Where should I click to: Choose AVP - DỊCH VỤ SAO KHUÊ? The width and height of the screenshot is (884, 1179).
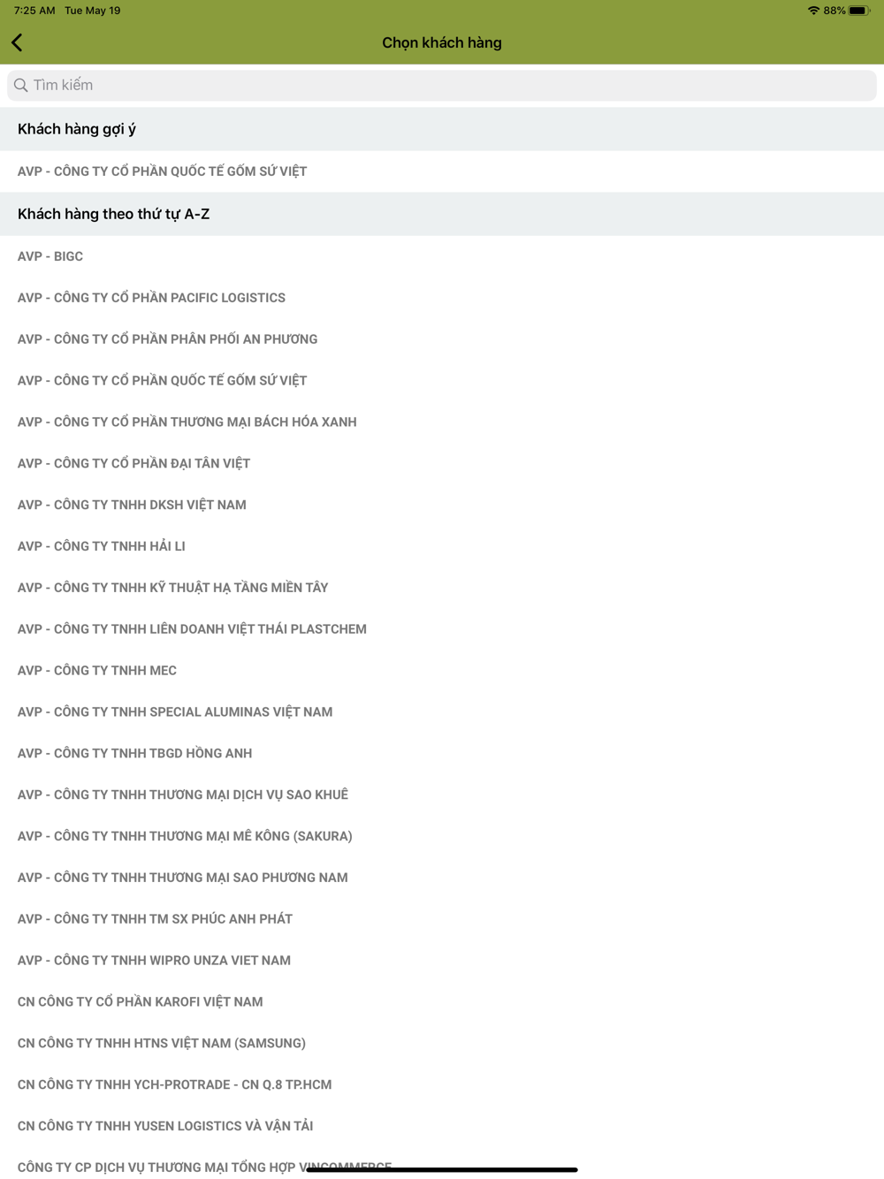pos(442,795)
